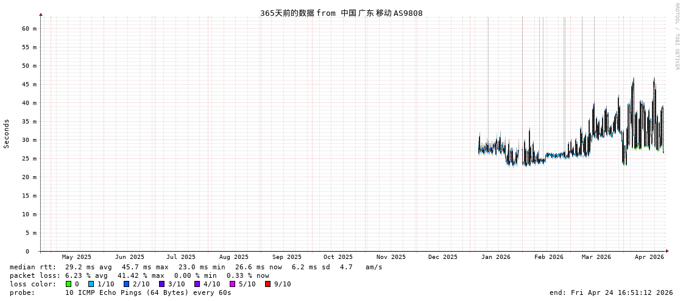The image size is (683, 301).
Task: Click the end timestamp text
Action: 610,292
